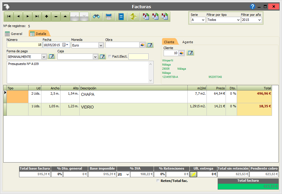
Task: Click the Precio column header
Action: (216, 88)
